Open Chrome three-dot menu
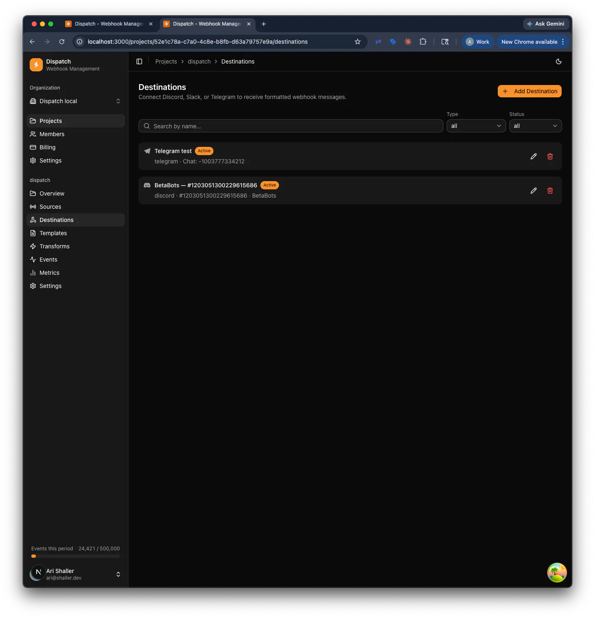 (x=563, y=42)
